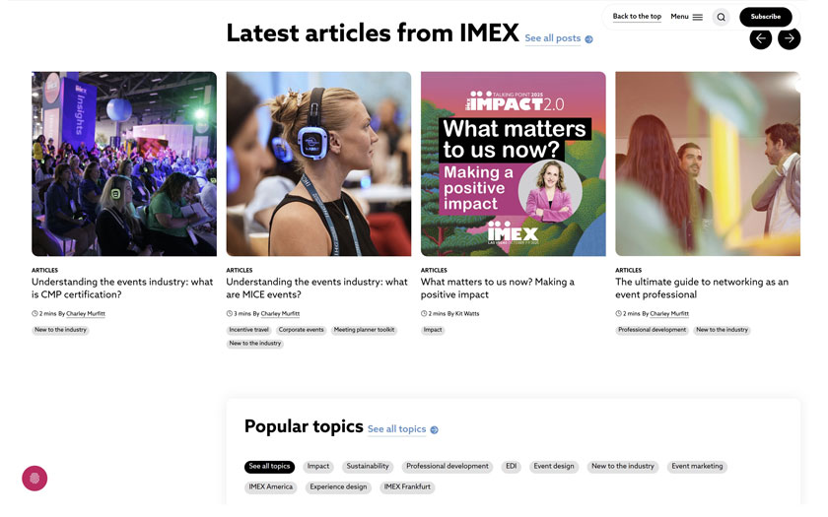Open the See all posts link

pos(552,38)
